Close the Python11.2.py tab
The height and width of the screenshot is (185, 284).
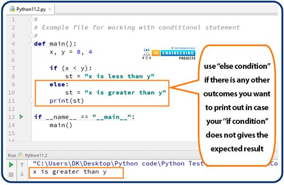[50, 9]
